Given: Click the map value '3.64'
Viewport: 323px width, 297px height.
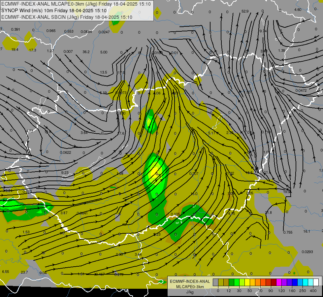Looking at the screenshot, I should [x=84, y=133].
